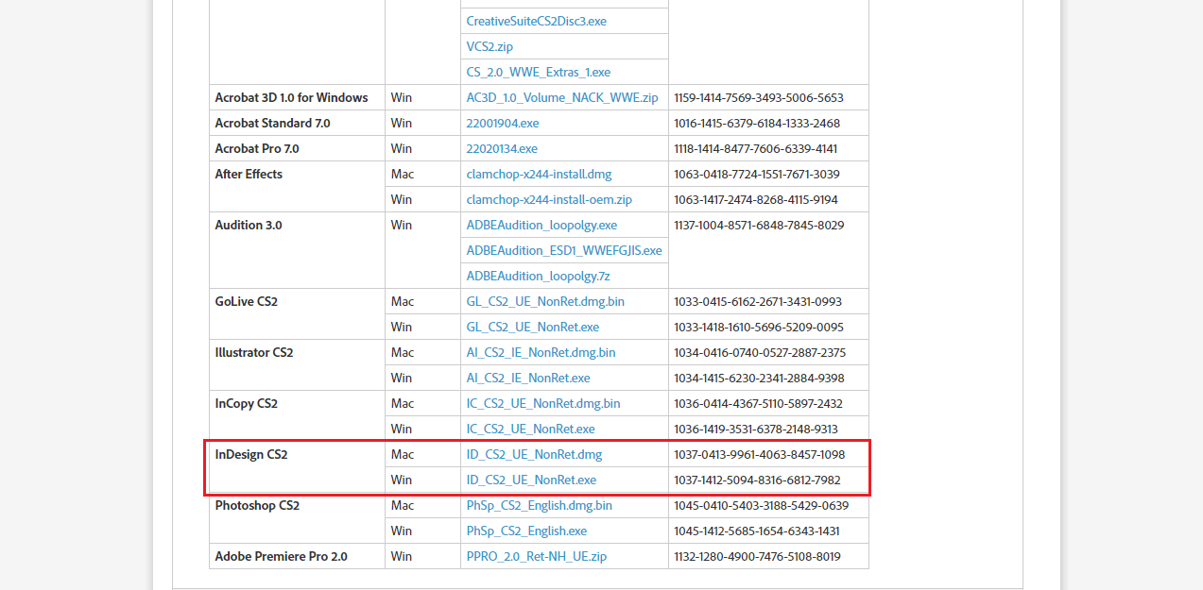Select serial number 1045-0410-5403-3188-5429-0639
The image size is (1203, 590).
(x=761, y=505)
